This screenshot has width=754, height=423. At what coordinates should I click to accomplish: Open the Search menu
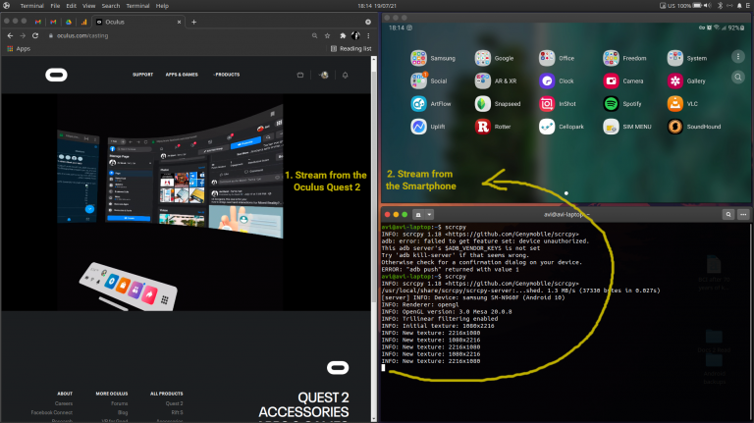111,6
